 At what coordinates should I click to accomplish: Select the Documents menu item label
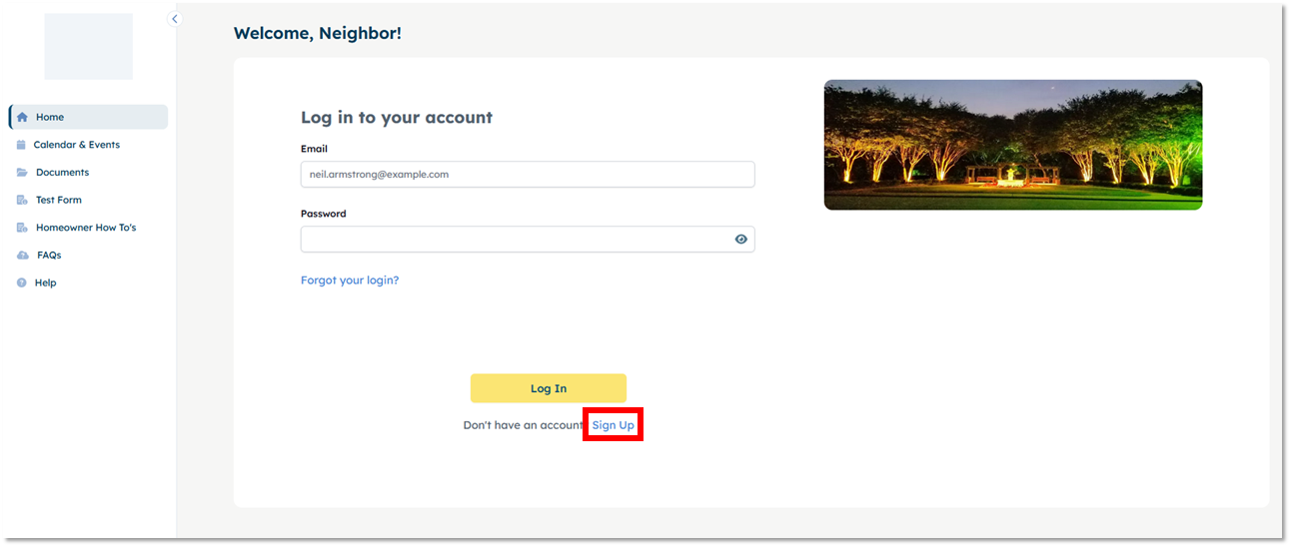pyautogui.click(x=63, y=173)
